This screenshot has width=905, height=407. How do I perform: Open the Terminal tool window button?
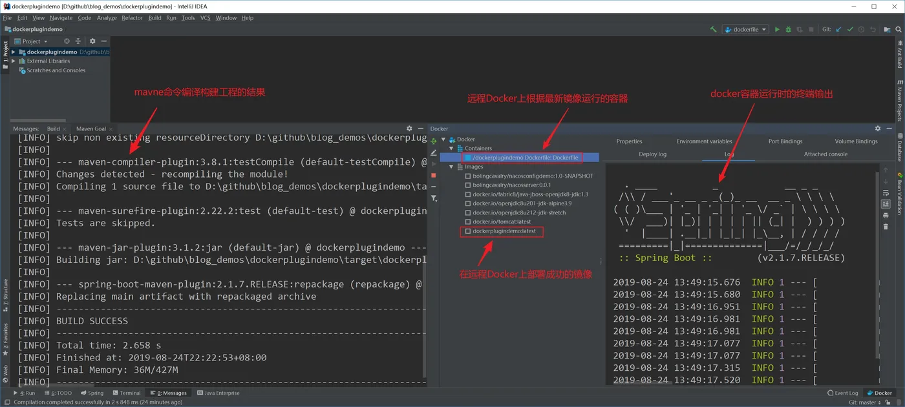[x=127, y=393]
